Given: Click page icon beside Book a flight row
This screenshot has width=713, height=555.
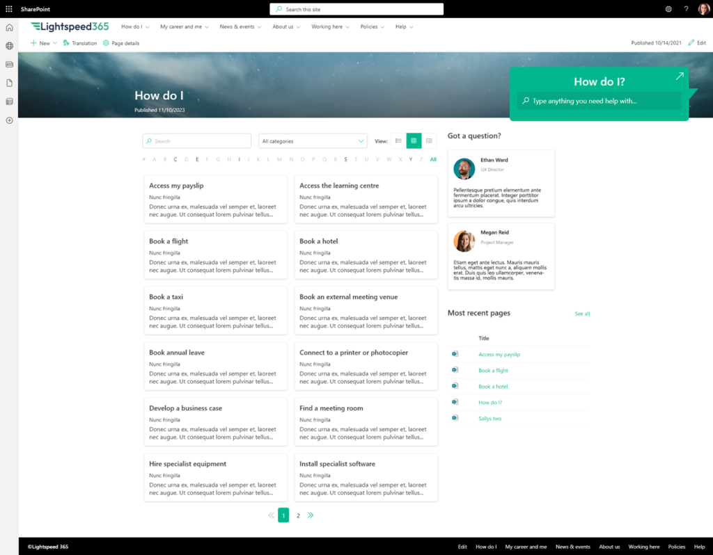Looking at the screenshot, I should click(455, 370).
